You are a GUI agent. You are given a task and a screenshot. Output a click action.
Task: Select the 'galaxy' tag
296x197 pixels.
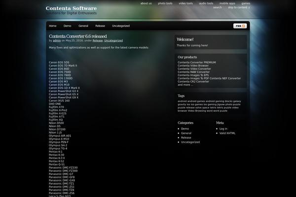[x=237, y=101]
